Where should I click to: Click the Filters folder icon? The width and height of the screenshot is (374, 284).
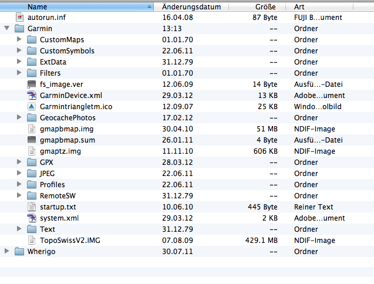point(32,73)
